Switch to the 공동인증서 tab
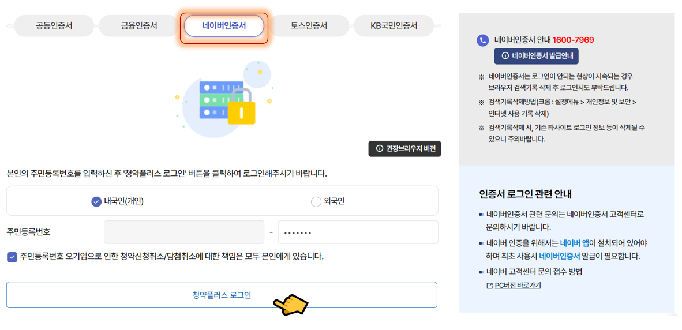Viewport: 682px width, 330px height. point(54,25)
